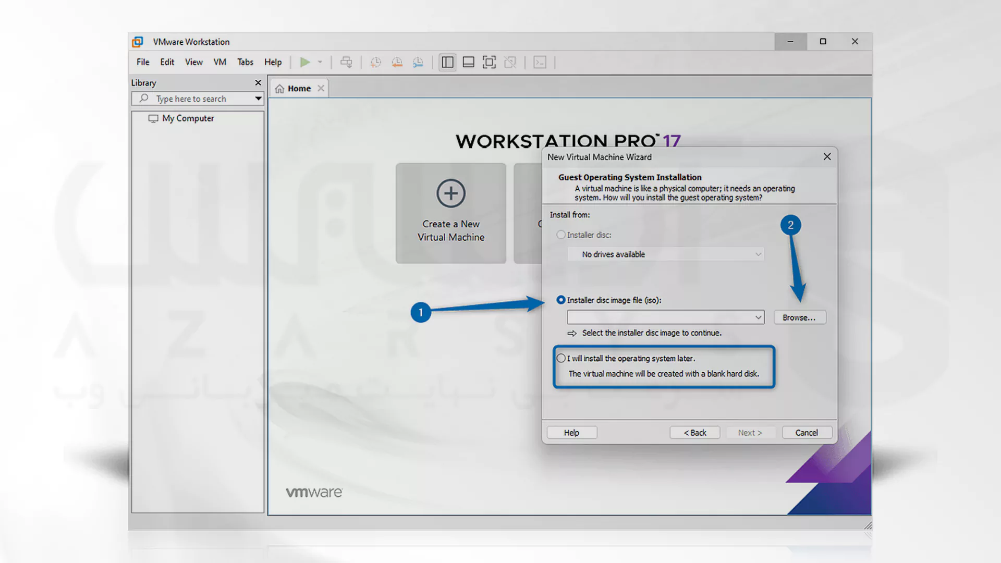Click the Home tab house icon

point(280,89)
